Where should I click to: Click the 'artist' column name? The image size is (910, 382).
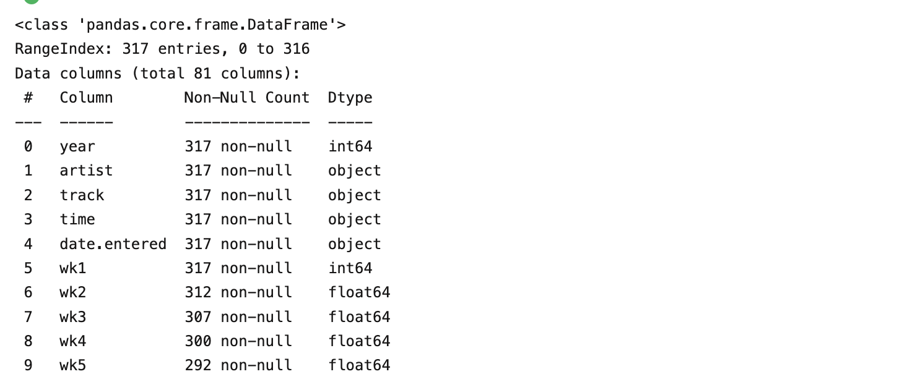86,171
